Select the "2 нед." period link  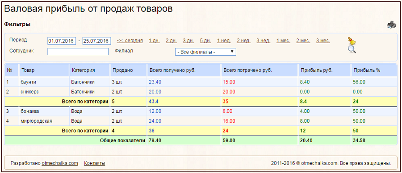(x=243, y=41)
